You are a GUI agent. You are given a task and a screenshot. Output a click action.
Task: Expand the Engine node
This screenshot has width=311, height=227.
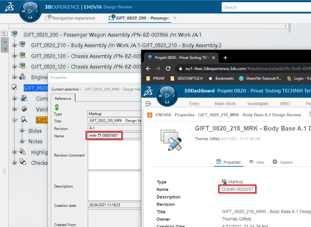(x=14, y=77)
